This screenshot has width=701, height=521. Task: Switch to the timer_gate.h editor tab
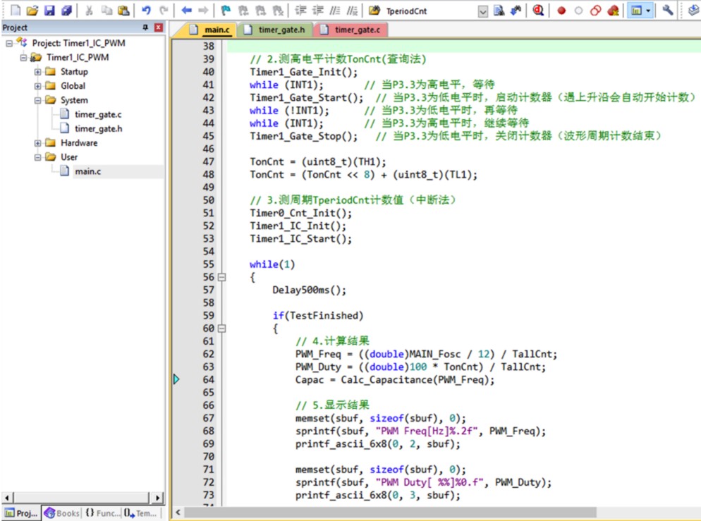[274, 30]
